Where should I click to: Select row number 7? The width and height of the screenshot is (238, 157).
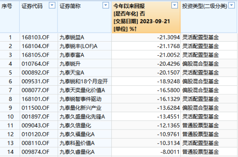[x=10, y=91]
